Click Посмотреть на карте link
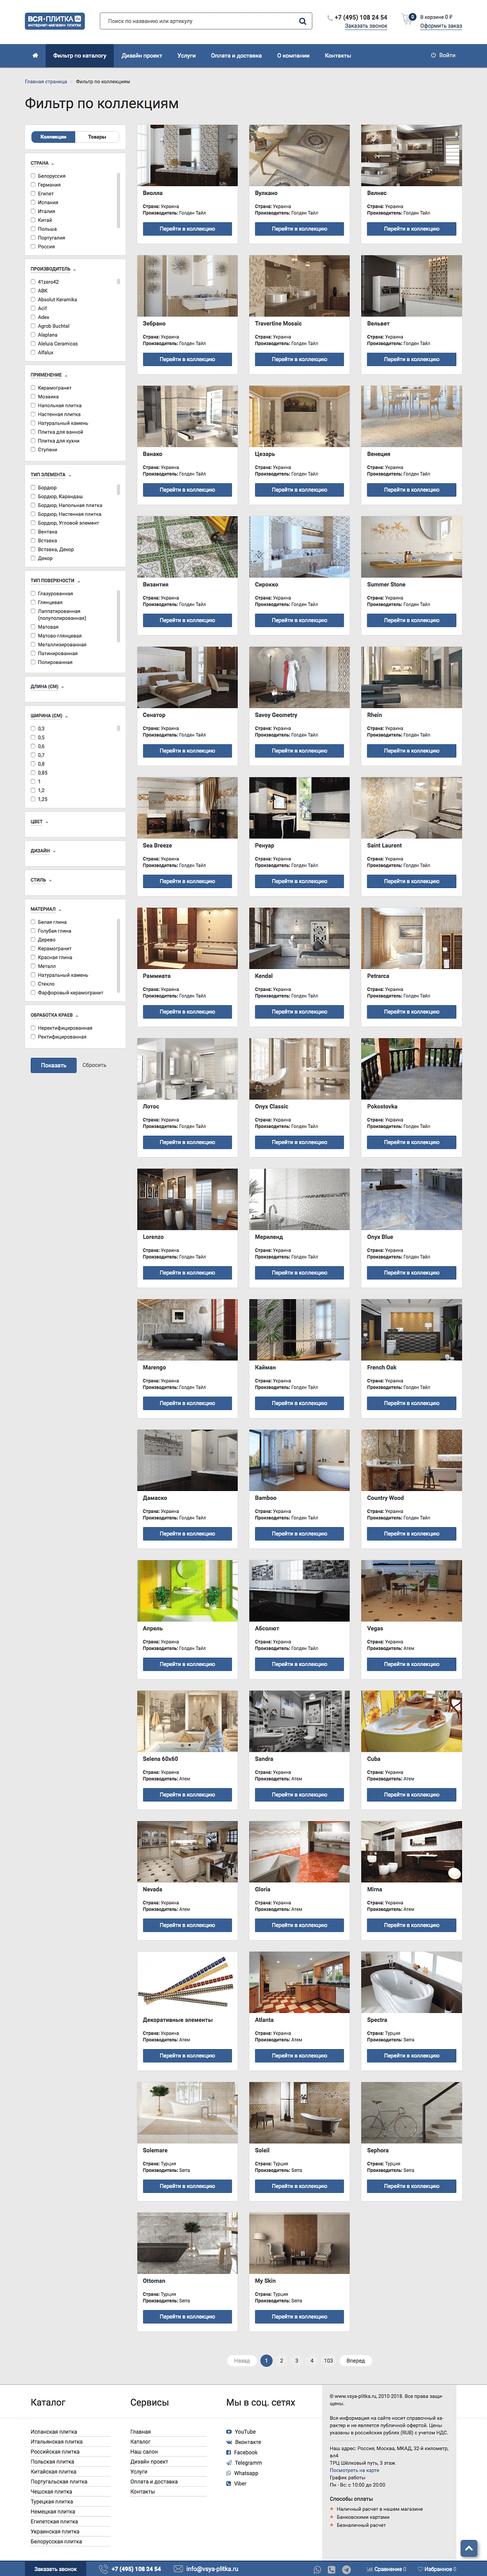The height and width of the screenshot is (2576, 487). coord(354,2470)
